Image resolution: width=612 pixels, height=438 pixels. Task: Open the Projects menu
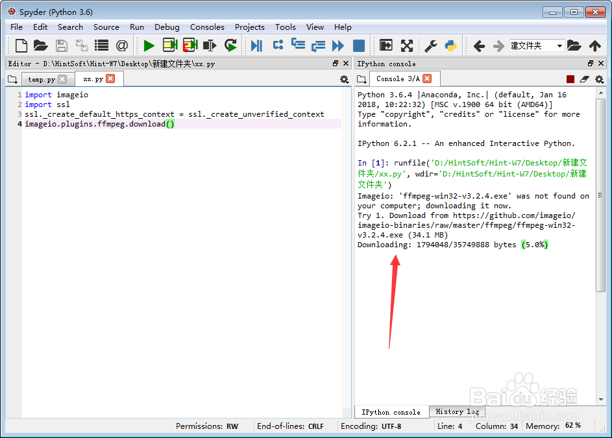(250, 27)
